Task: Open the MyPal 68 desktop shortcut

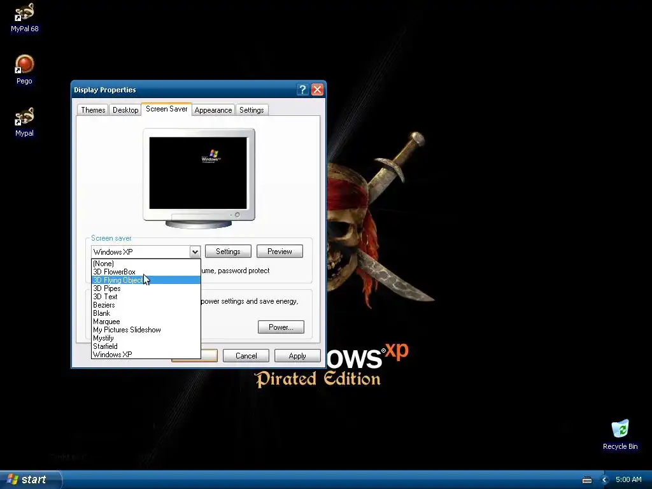Action: tap(25, 17)
